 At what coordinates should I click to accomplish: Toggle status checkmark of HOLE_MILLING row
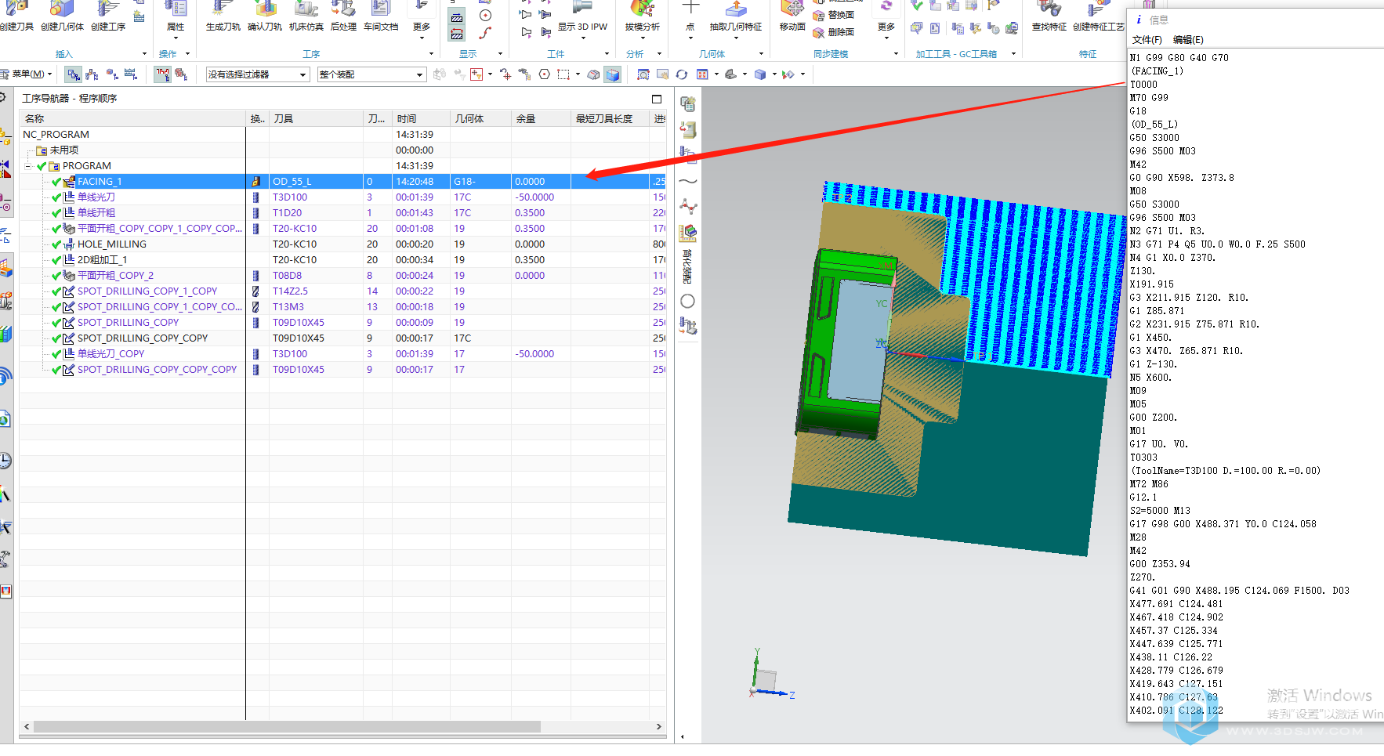tap(56, 244)
